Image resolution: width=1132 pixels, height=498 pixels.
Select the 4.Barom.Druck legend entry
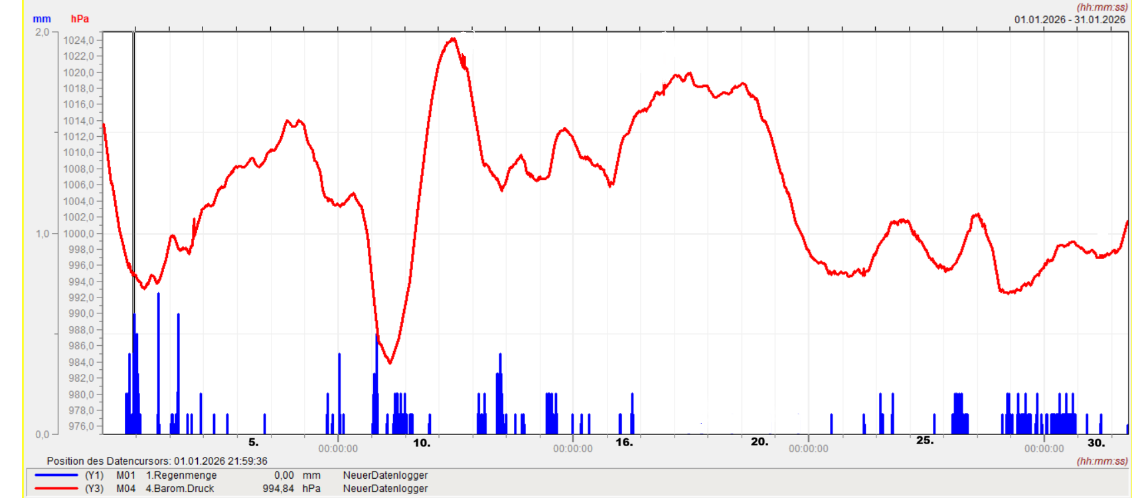(x=179, y=489)
